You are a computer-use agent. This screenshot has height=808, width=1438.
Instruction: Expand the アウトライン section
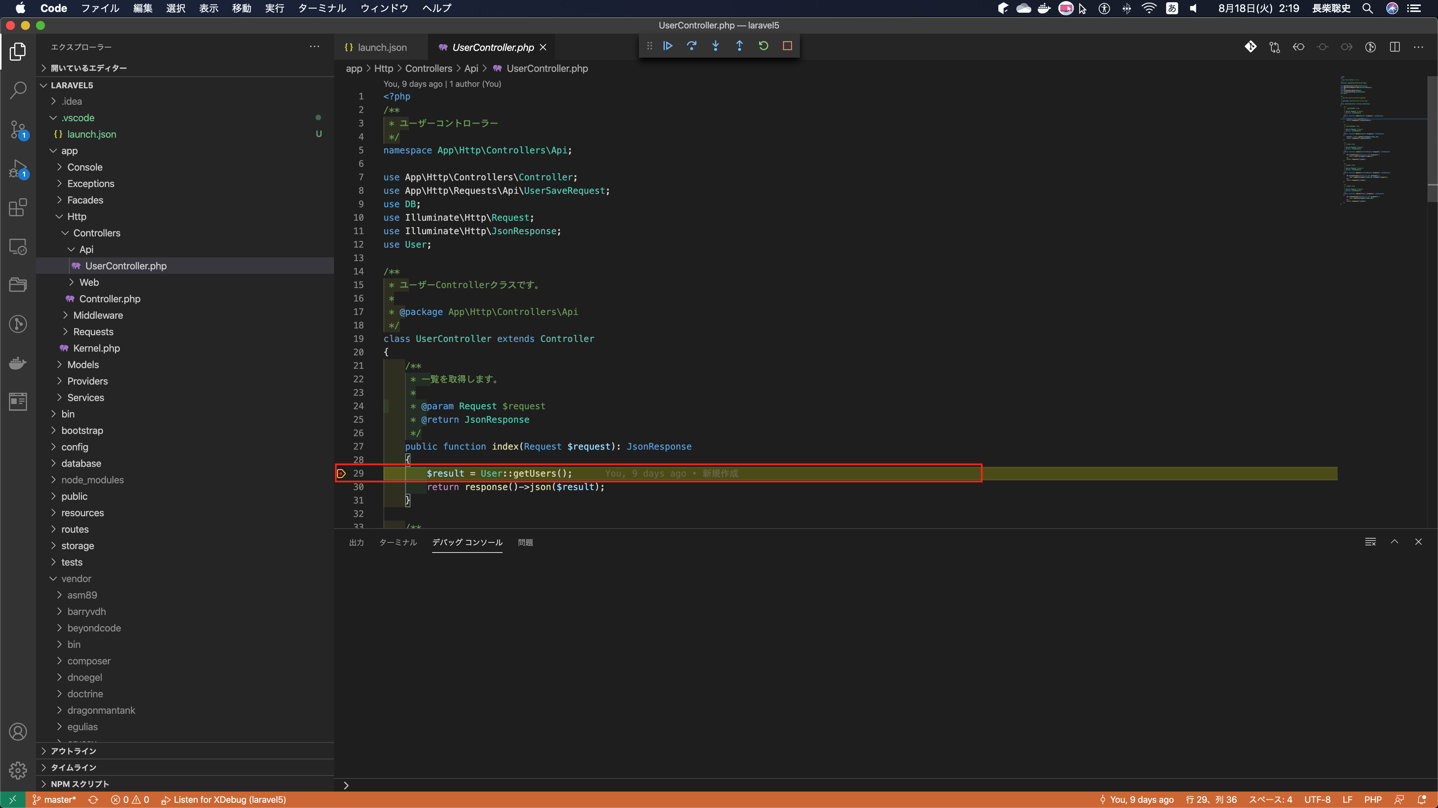[x=73, y=750]
